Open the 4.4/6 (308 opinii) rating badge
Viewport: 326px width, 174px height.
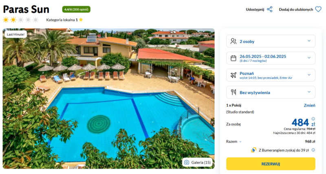coord(76,9)
